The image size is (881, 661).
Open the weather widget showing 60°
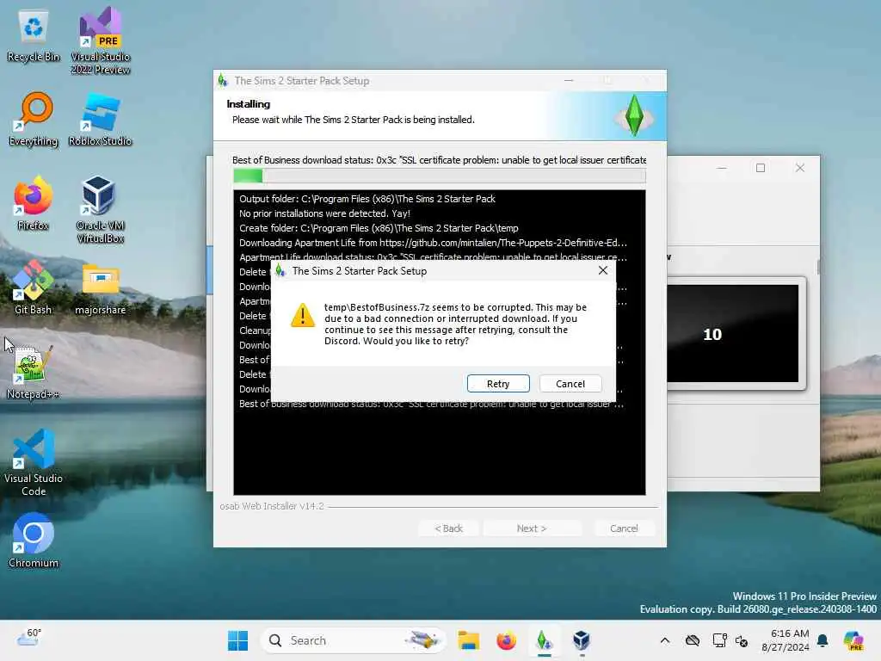tap(28, 639)
